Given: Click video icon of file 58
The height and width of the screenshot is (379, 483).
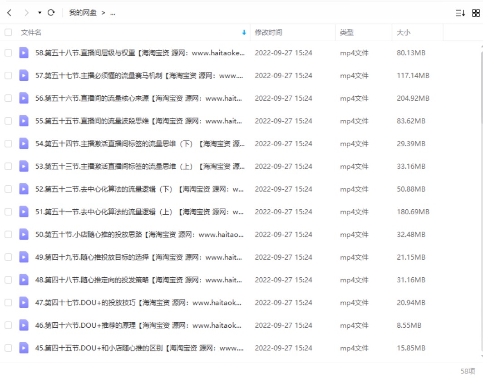Looking at the screenshot, I should [x=24, y=53].
